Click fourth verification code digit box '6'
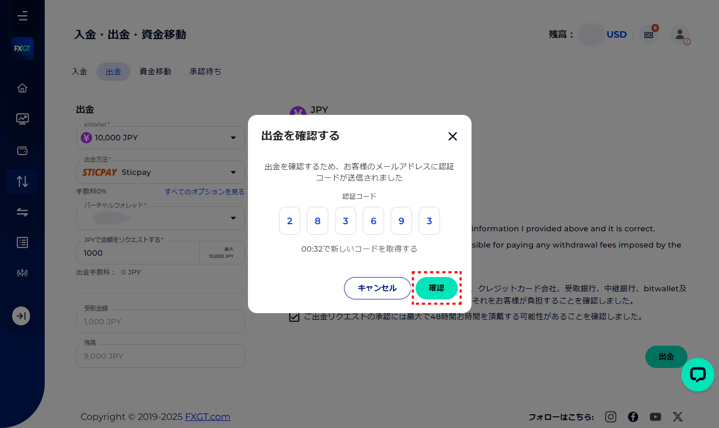The height and width of the screenshot is (428, 719). pyautogui.click(x=373, y=221)
